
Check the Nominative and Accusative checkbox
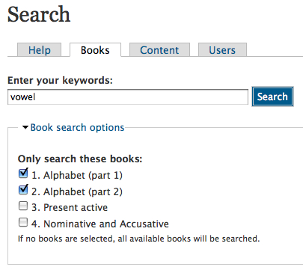(23, 222)
